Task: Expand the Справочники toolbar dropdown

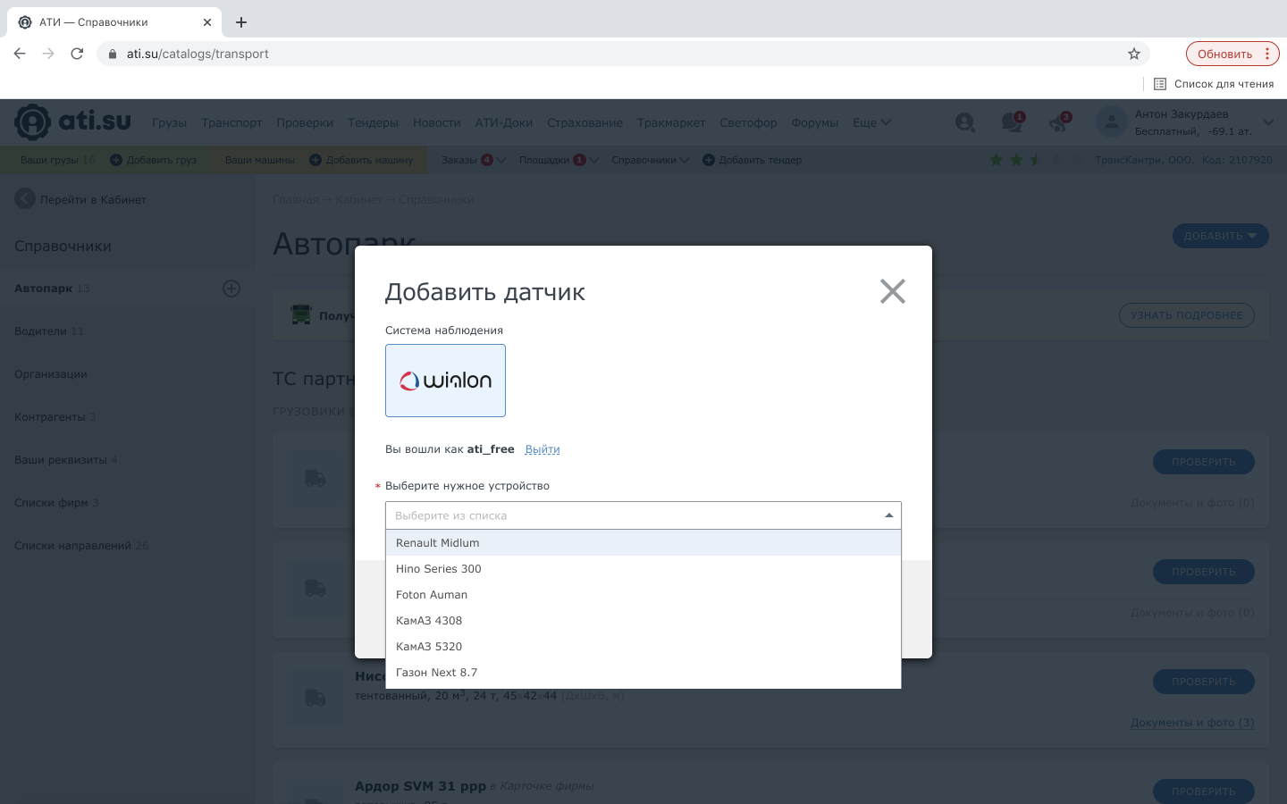Action: 650,160
